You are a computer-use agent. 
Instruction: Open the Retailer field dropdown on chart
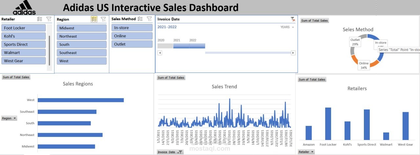[306, 152]
